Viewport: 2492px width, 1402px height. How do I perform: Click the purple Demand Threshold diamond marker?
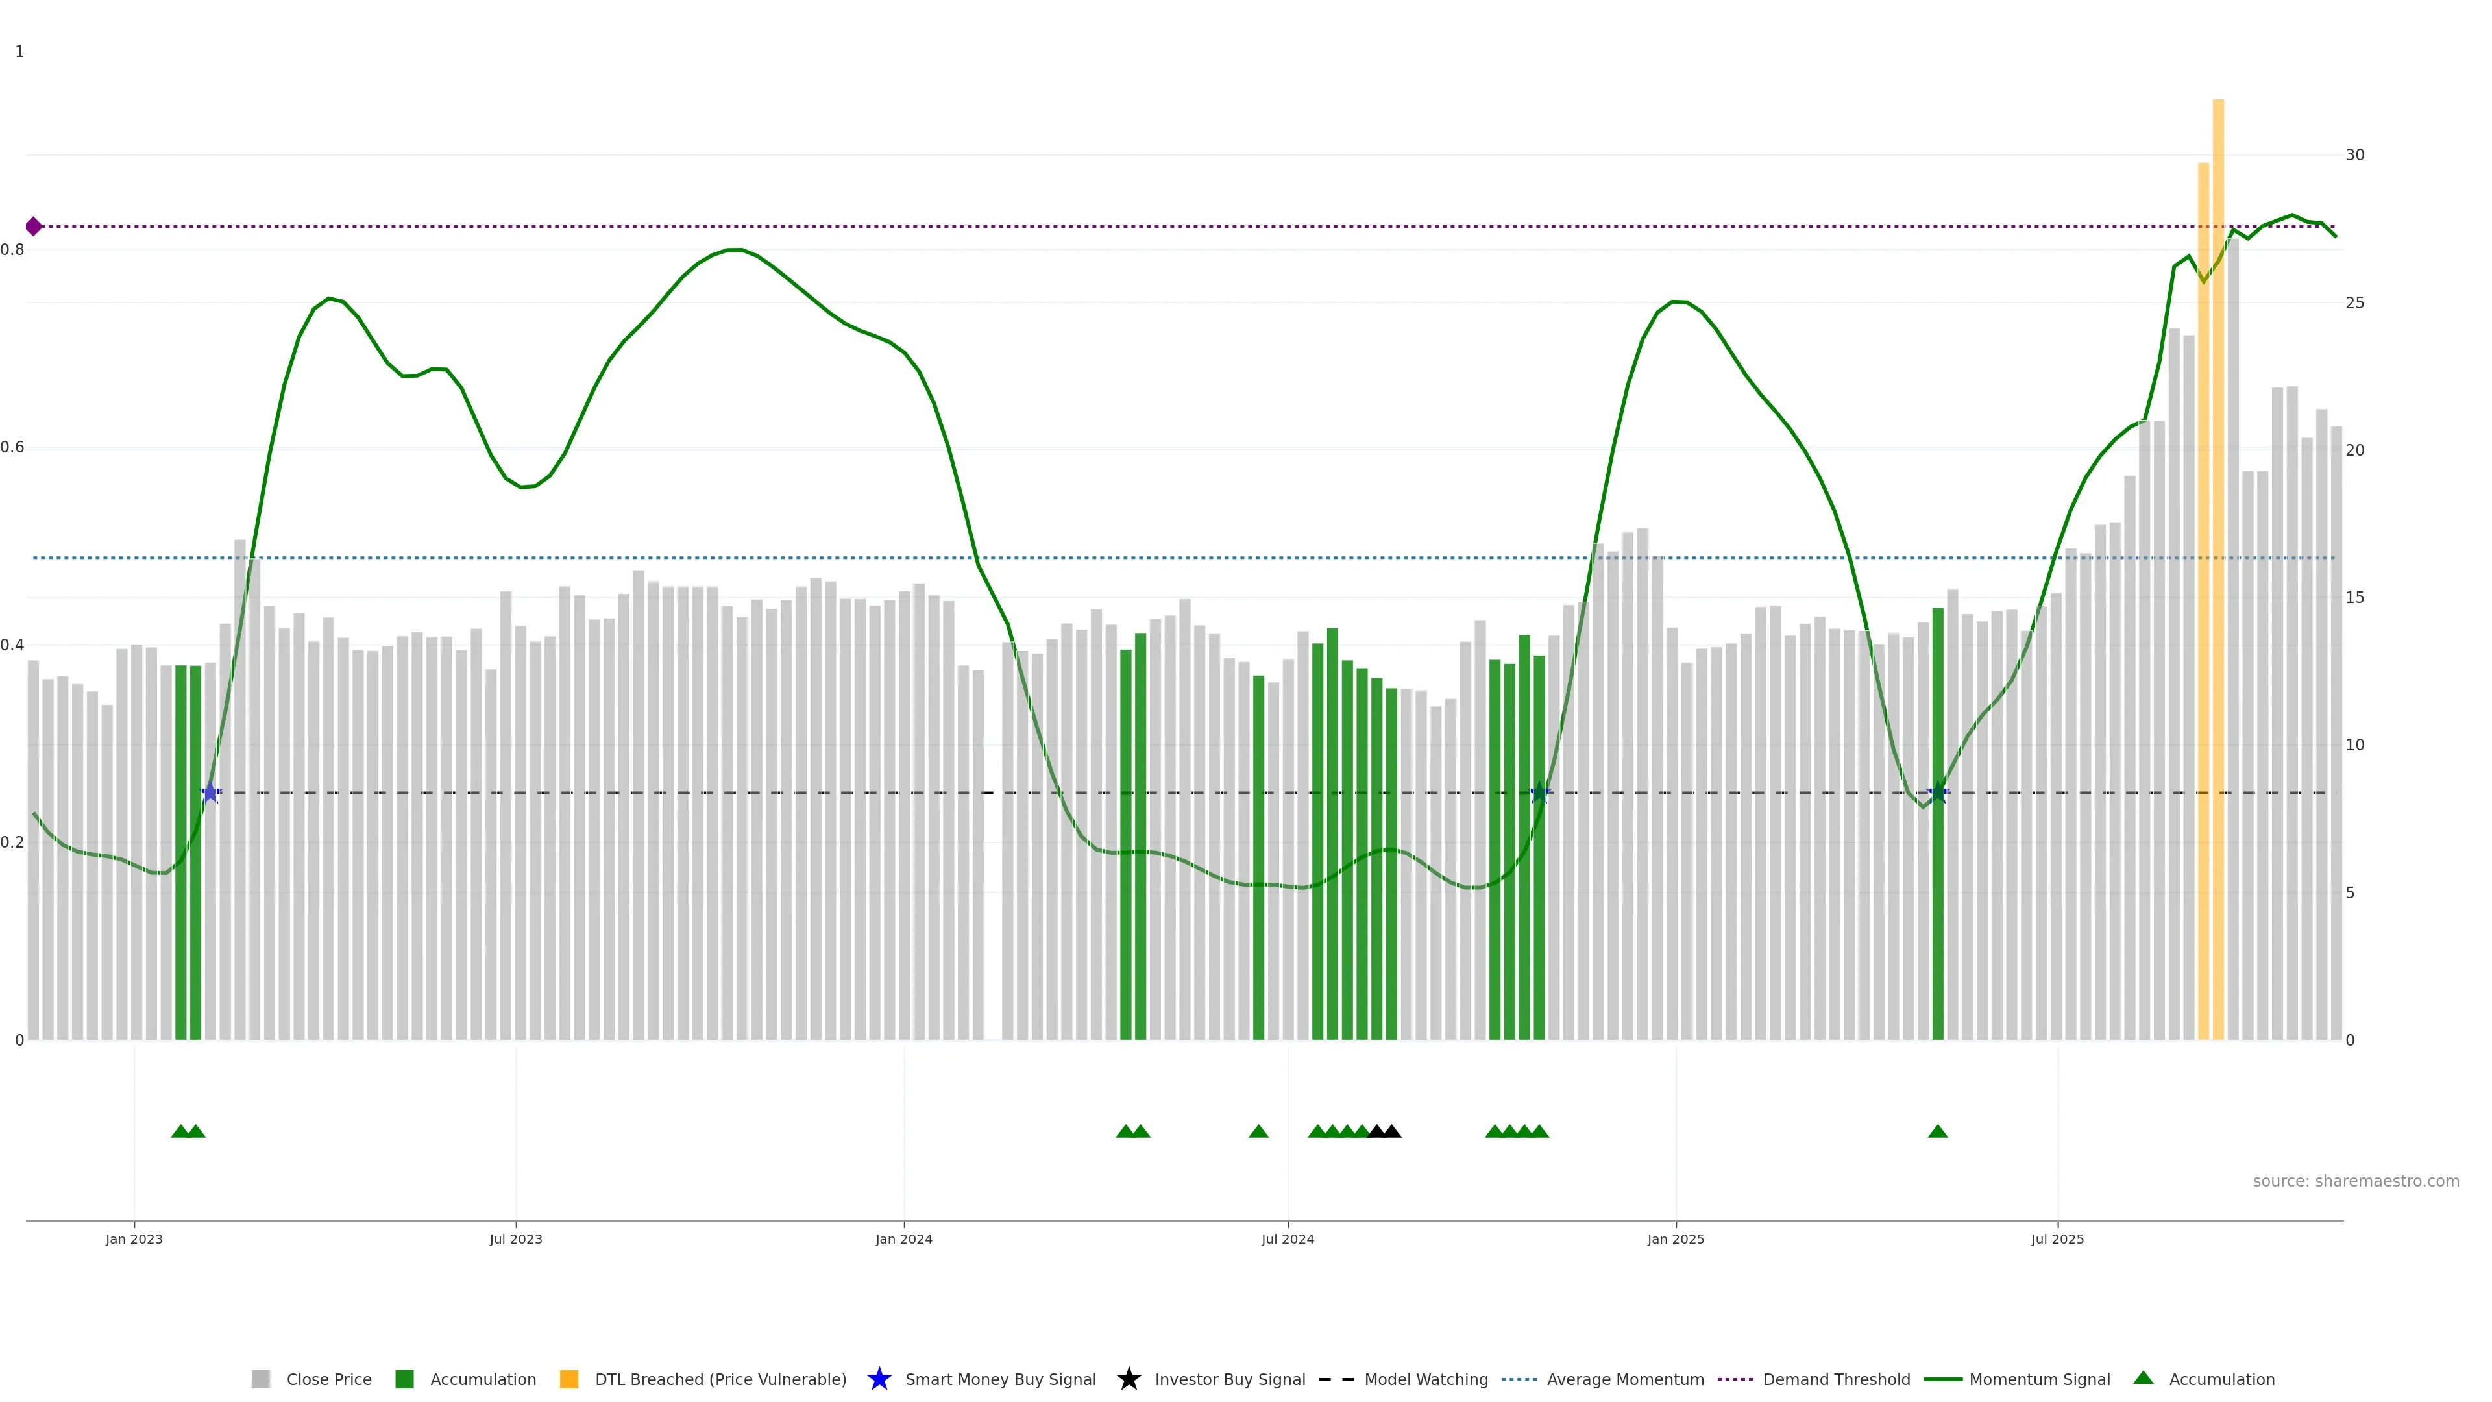[x=34, y=227]
